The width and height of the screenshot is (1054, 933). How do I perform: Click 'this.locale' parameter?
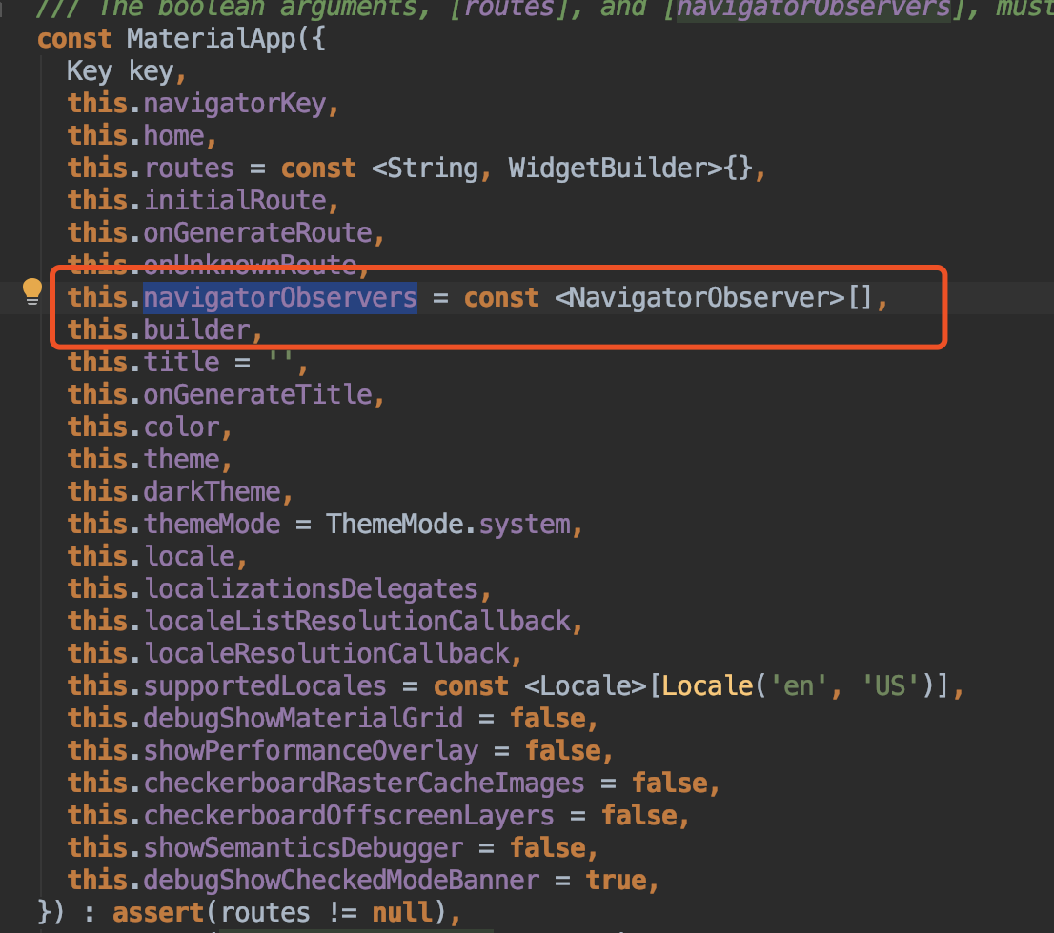[156, 556]
